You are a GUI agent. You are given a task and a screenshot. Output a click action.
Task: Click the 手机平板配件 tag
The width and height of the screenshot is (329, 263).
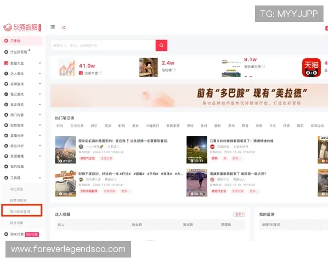click(89, 191)
